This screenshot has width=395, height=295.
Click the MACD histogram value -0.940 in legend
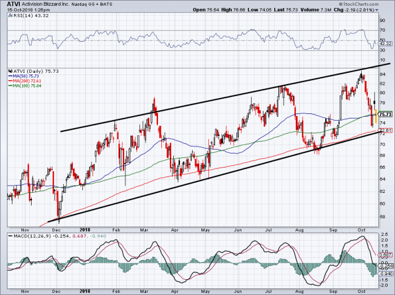click(x=98, y=236)
